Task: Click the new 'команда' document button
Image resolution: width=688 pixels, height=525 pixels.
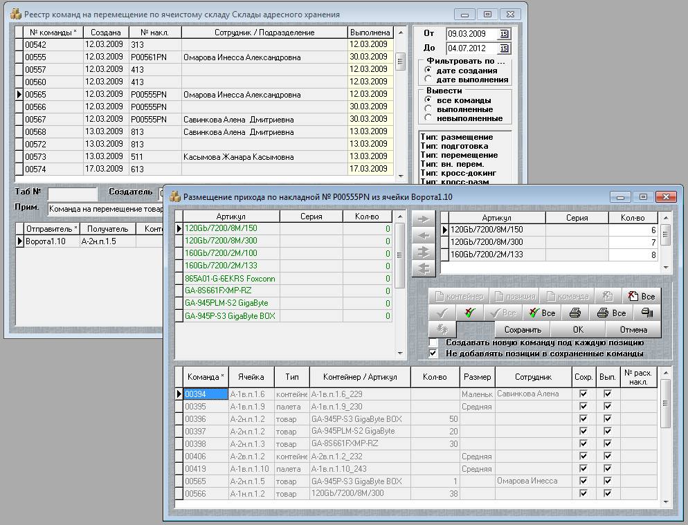Action: tap(567, 297)
